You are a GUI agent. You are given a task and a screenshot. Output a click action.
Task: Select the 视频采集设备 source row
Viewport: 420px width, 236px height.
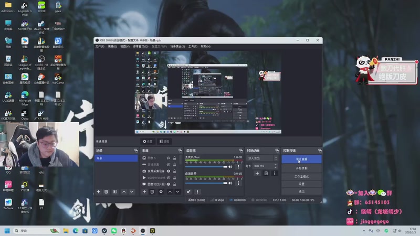coord(160,171)
